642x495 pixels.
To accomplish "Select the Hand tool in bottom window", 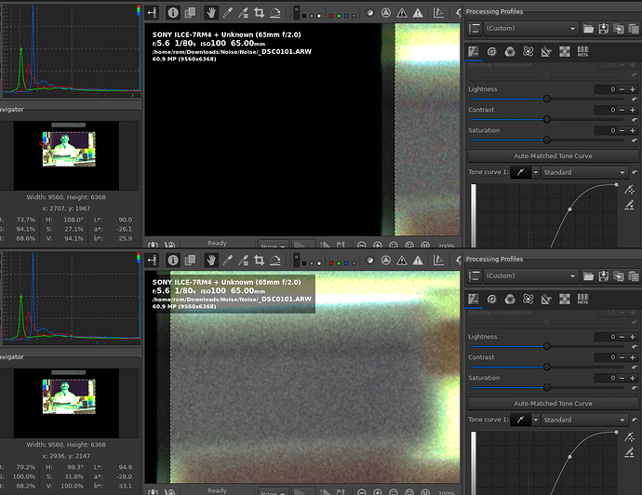I will (x=211, y=260).
